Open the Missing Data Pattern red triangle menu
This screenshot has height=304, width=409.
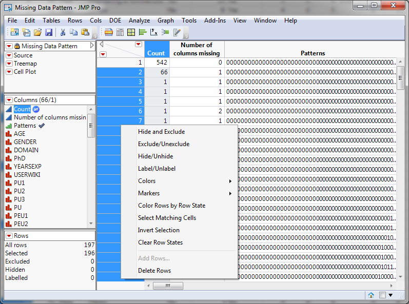(x=9, y=46)
